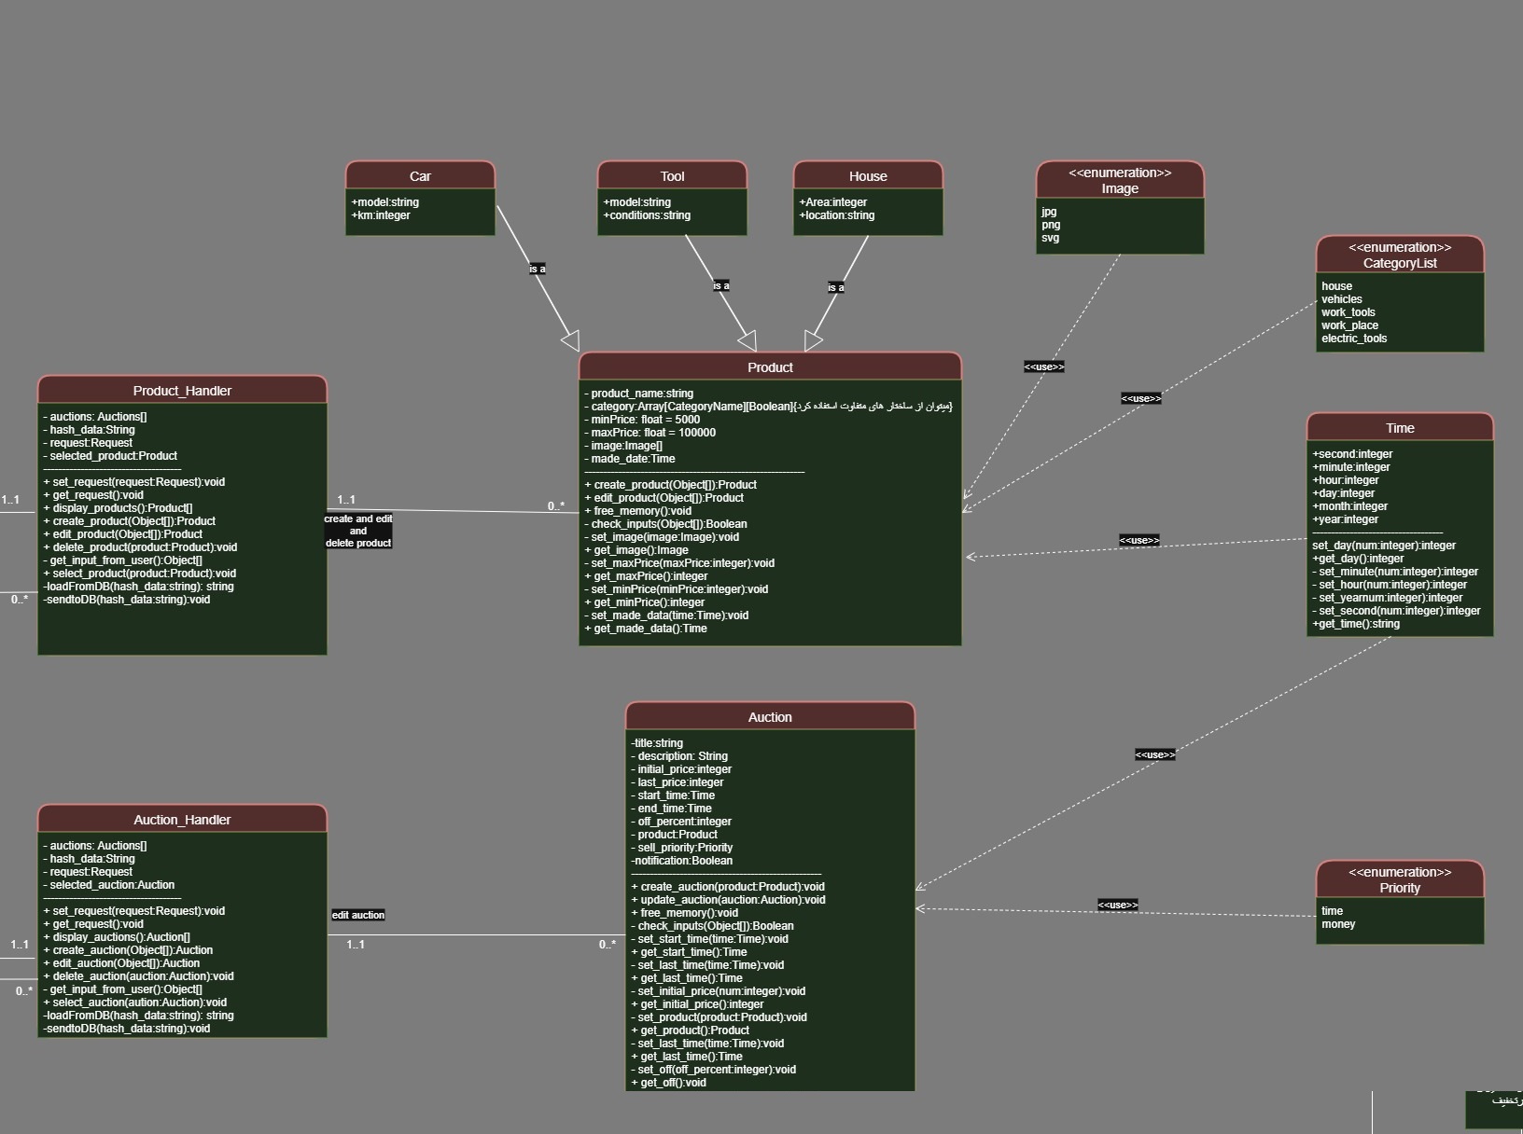The width and height of the screenshot is (1523, 1134).
Task: Click the create and edit and delete product label
Action: point(358,531)
